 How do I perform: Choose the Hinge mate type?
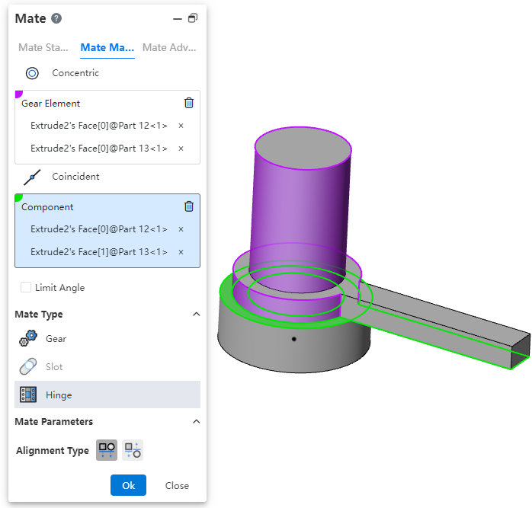click(x=107, y=395)
